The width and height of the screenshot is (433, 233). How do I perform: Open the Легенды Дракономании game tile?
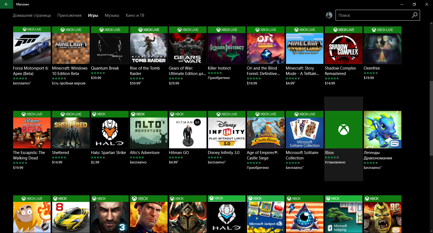[383, 130]
